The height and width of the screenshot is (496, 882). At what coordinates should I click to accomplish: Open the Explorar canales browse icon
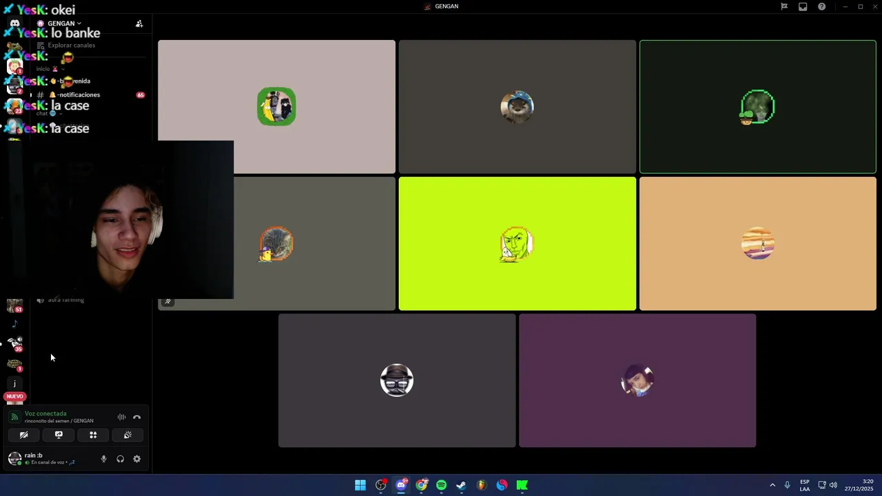(x=41, y=45)
